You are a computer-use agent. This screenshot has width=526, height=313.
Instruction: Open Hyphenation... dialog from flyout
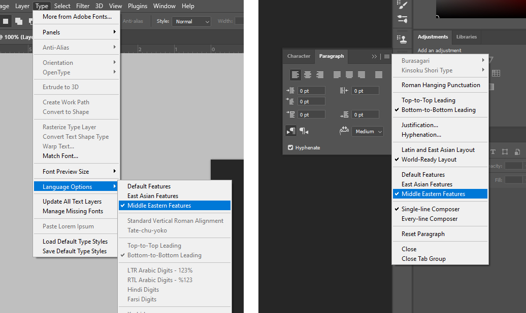click(x=440, y=135)
